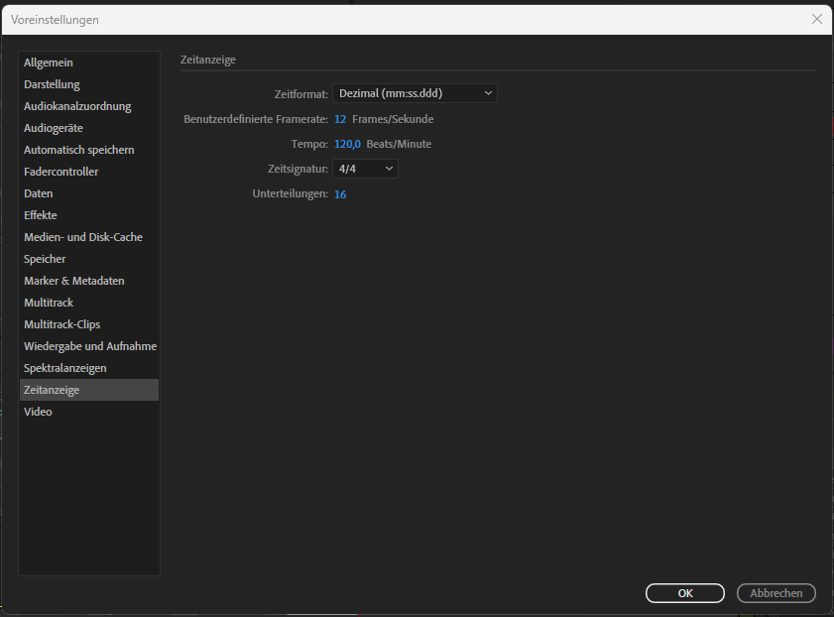Open the Darstellung settings section
The image size is (834, 617).
click(52, 83)
